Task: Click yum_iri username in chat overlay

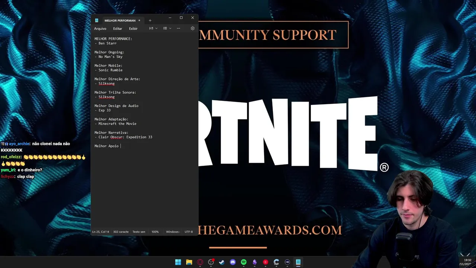Action: pos(8,170)
